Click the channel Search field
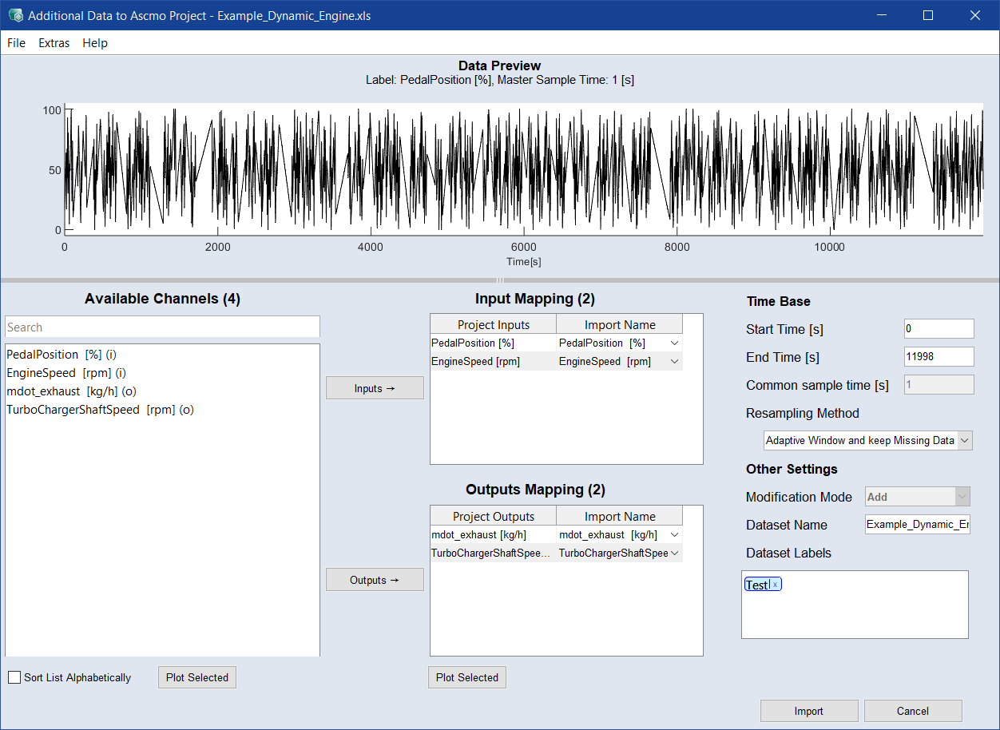 162,327
